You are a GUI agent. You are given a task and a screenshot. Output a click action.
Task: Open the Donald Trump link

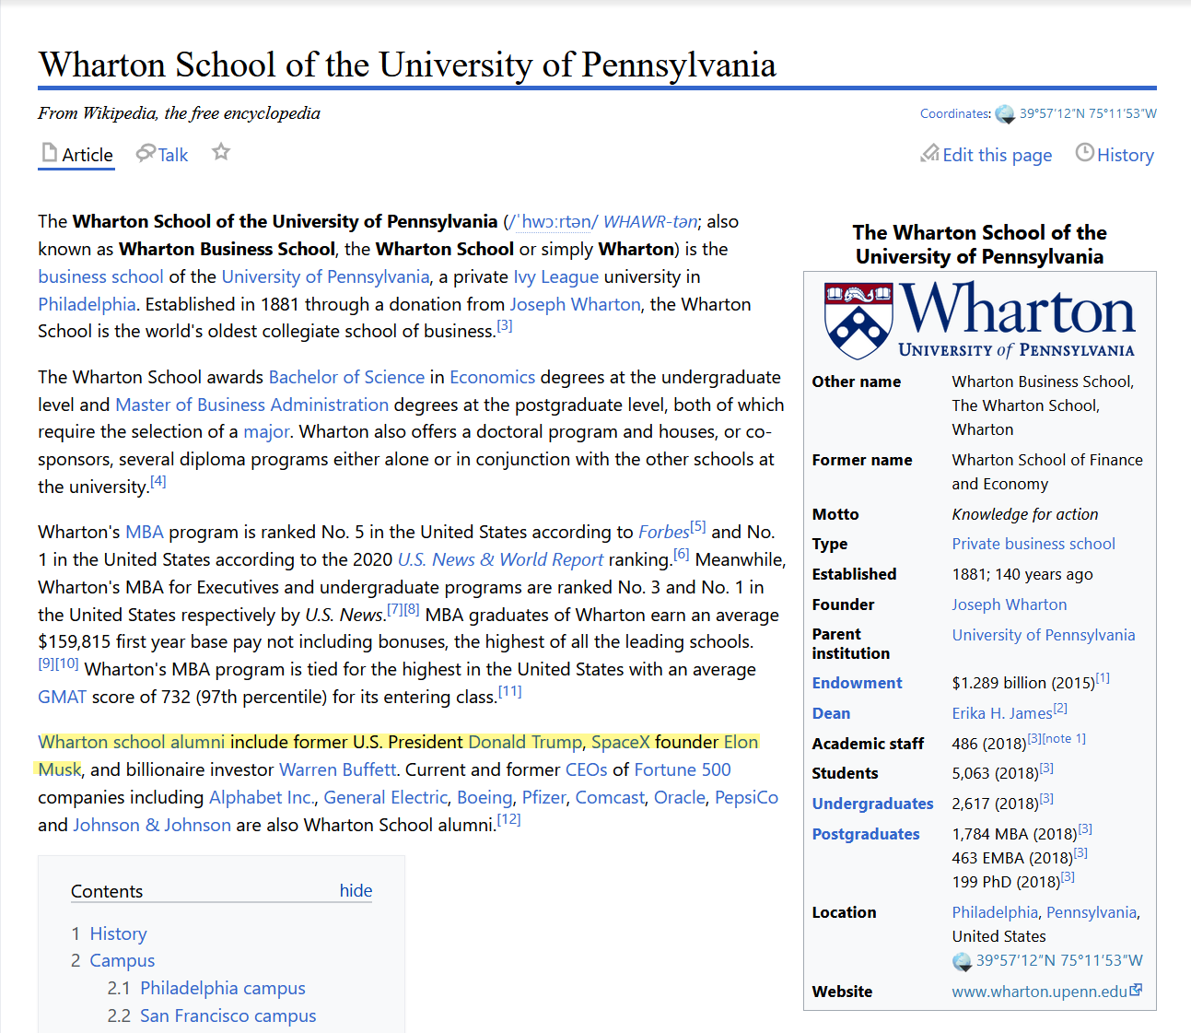(525, 742)
